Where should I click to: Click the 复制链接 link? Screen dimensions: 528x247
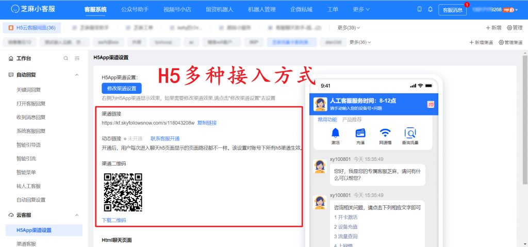click(x=207, y=123)
